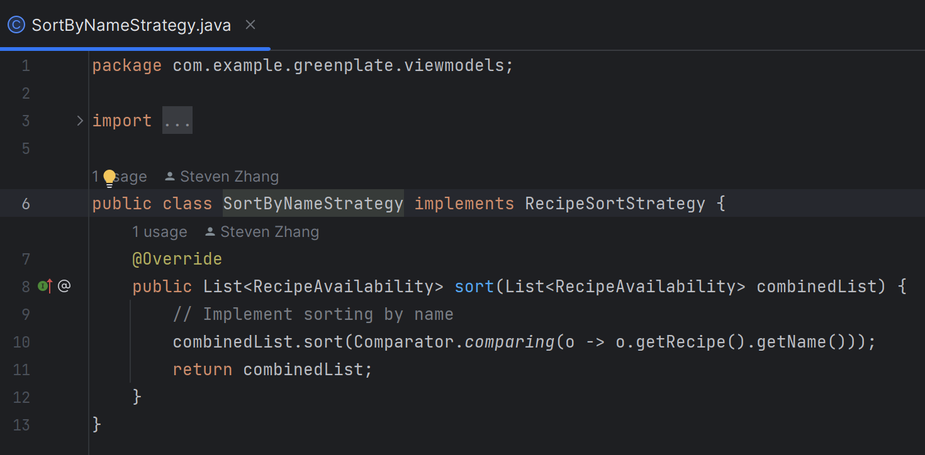Open the '1 usage' hint above the sort method
The height and width of the screenshot is (455, 925).
pos(160,232)
